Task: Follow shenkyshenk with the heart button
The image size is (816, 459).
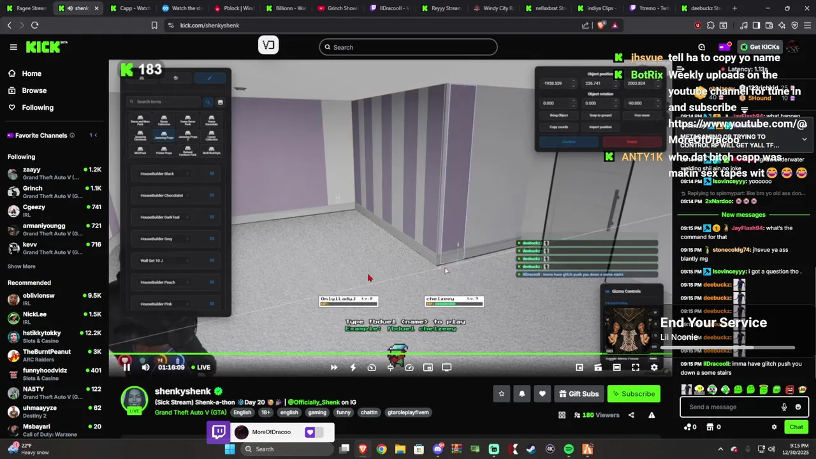Action: (x=543, y=394)
